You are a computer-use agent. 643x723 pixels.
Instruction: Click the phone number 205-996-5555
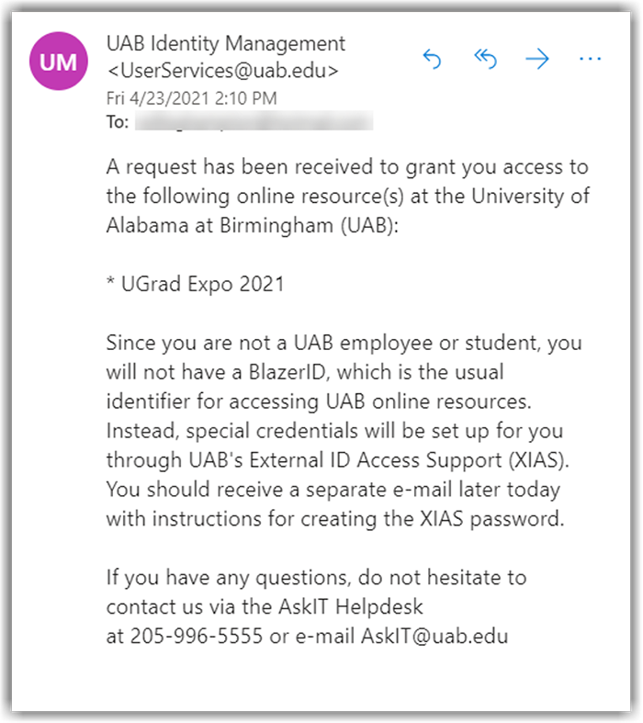click(196, 636)
